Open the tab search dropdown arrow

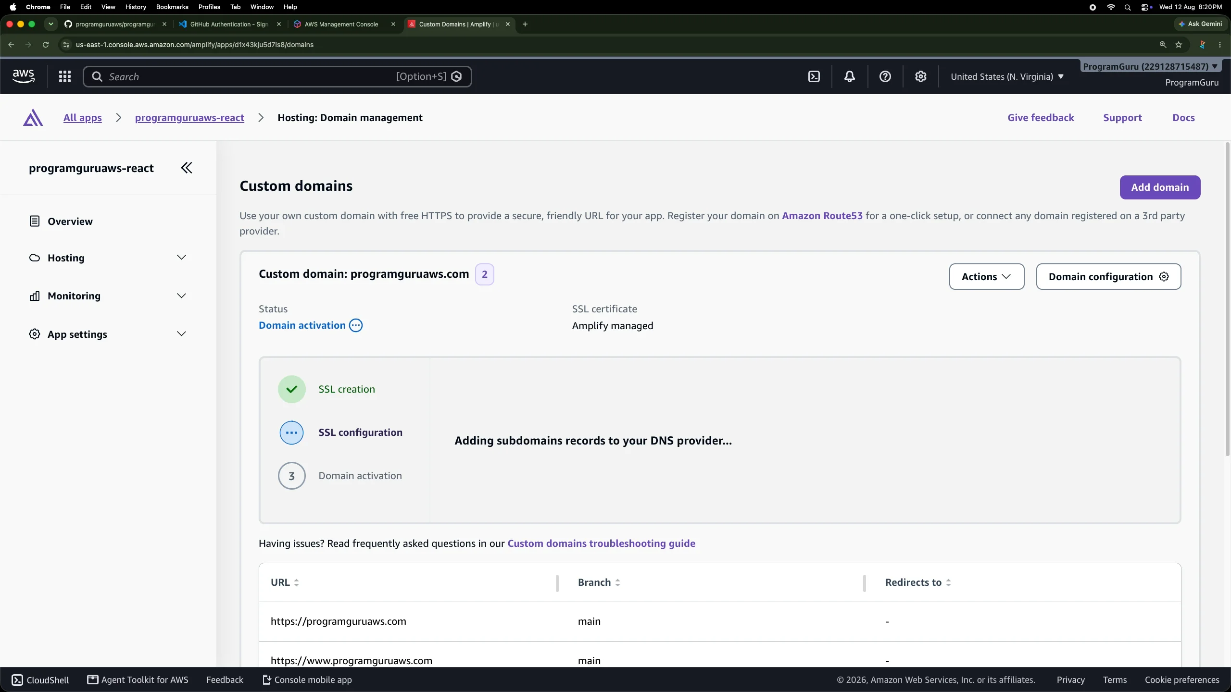[51, 24]
